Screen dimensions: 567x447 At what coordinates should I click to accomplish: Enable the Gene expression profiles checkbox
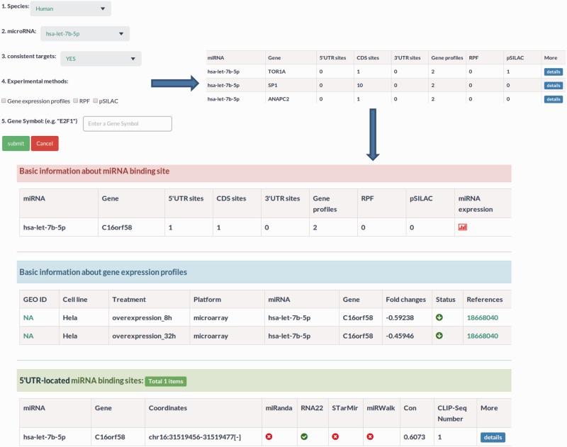[4, 101]
